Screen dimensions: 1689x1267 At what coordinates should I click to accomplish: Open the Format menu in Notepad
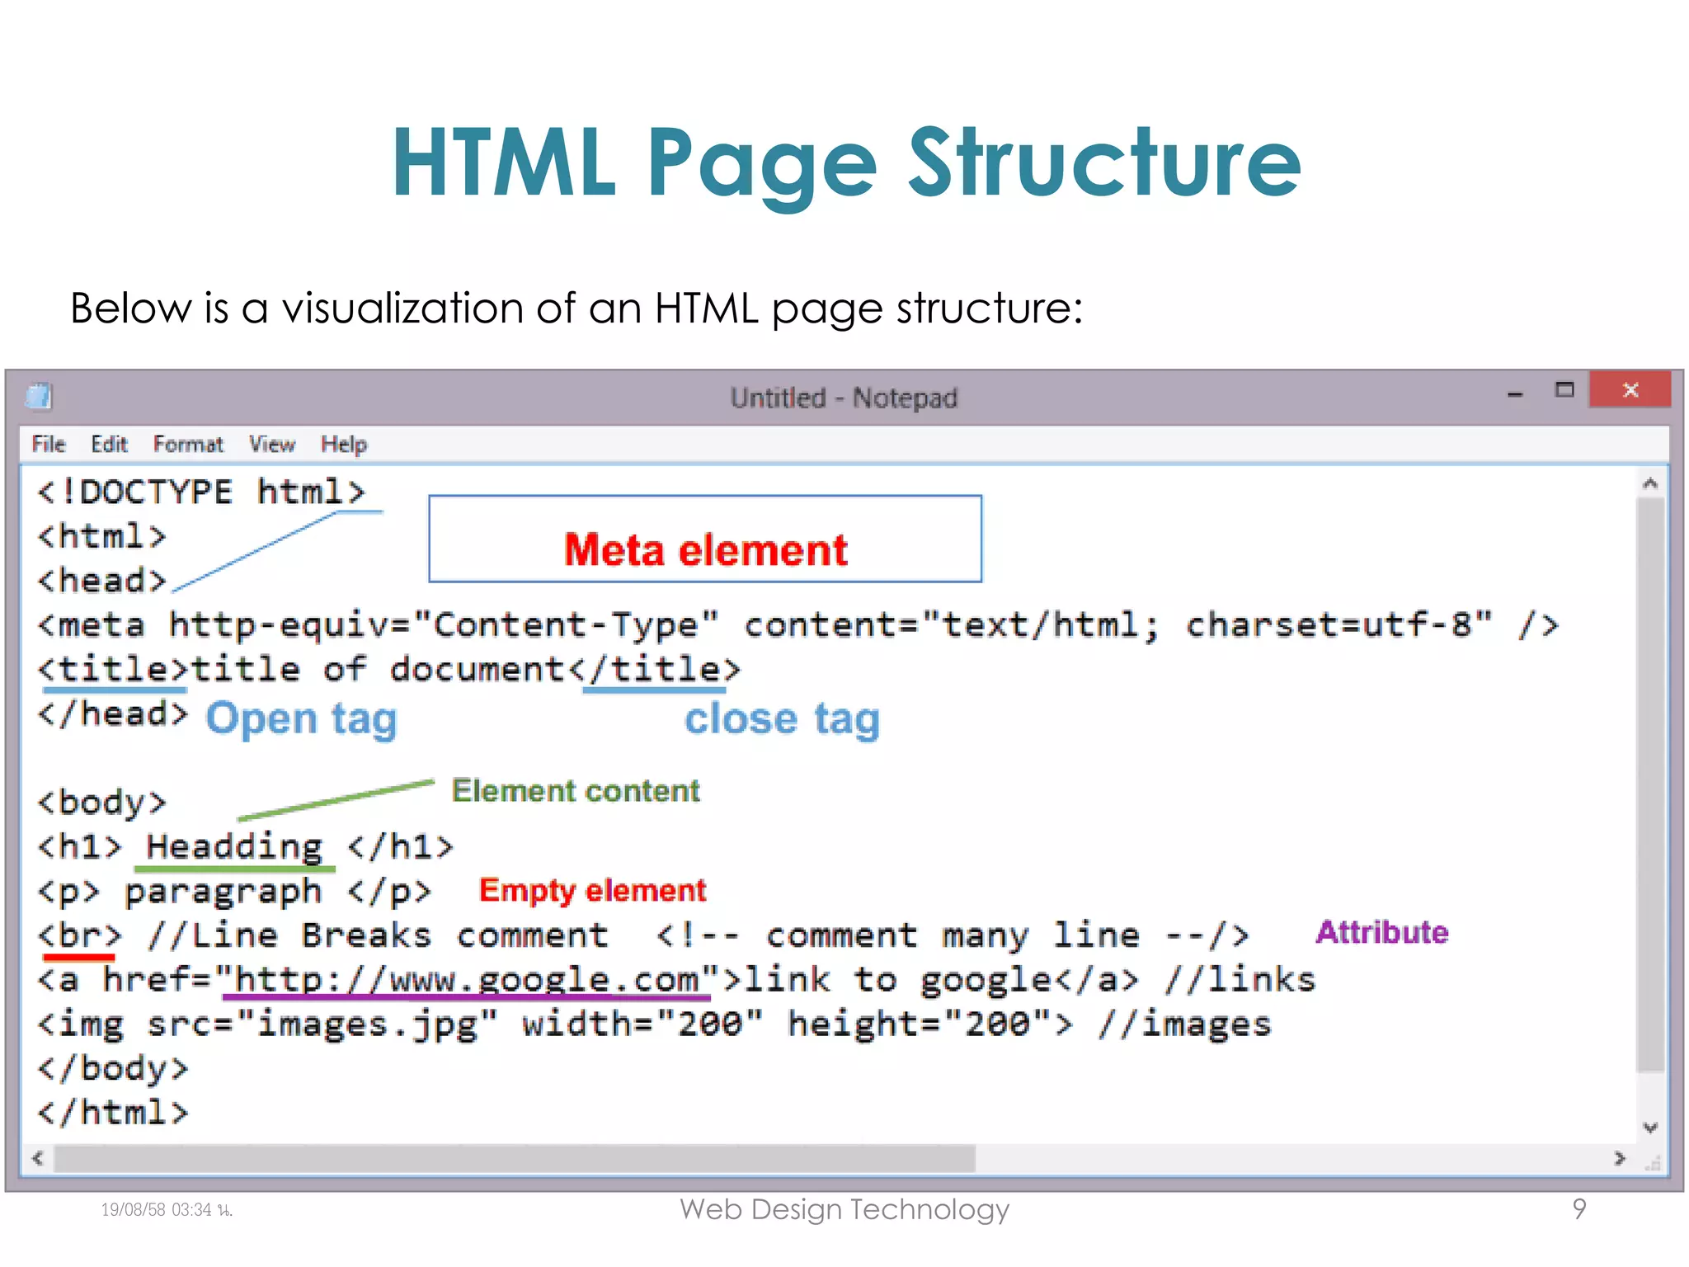(188, 445)
